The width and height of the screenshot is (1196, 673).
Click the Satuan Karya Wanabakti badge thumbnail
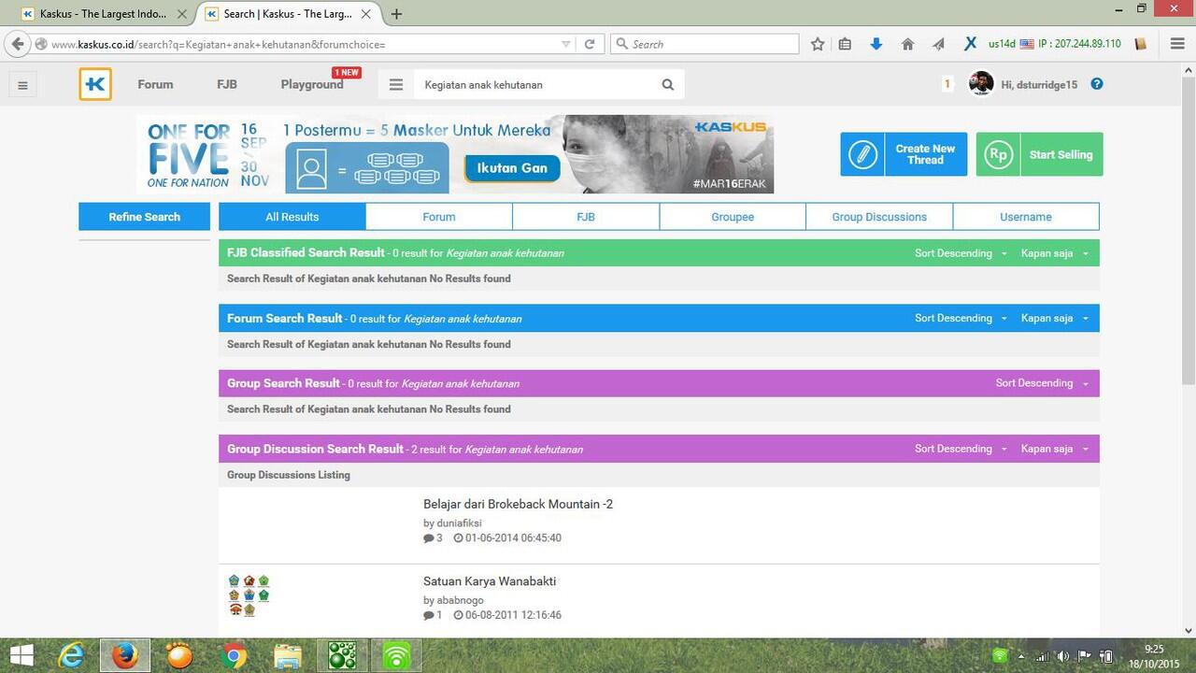click(x=249, y=595)
